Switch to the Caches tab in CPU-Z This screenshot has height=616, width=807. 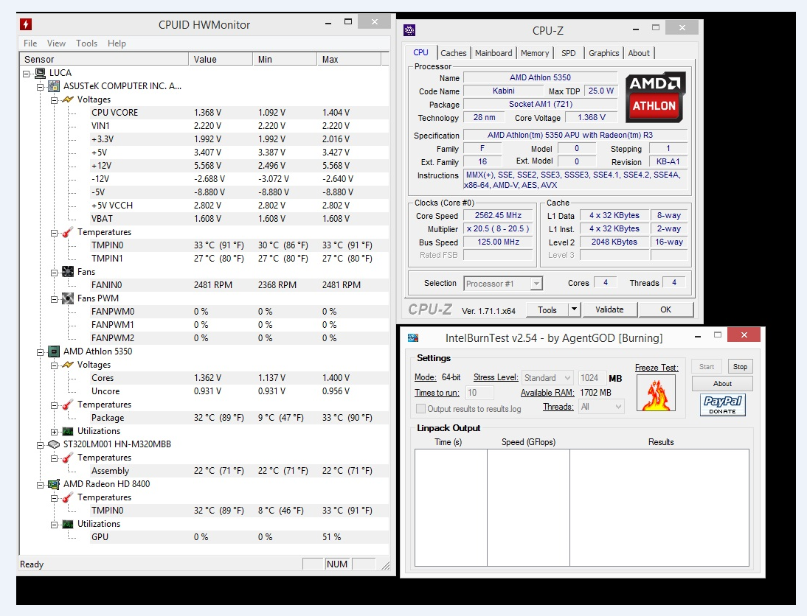(x=454, y=53)
